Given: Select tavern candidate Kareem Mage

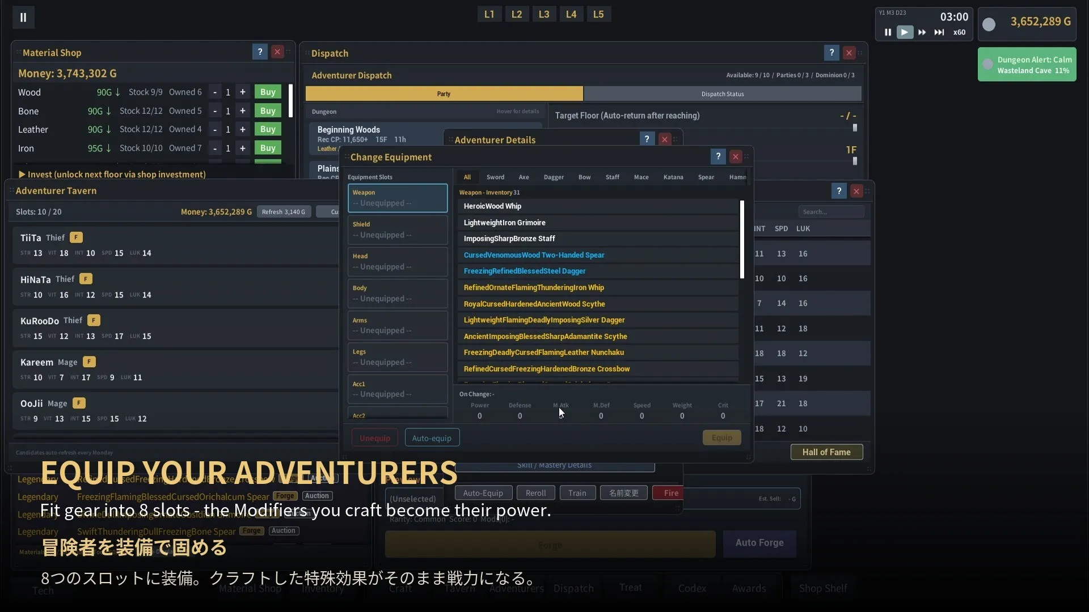Looking at the screenshot, I should click(x=176, y=369).
